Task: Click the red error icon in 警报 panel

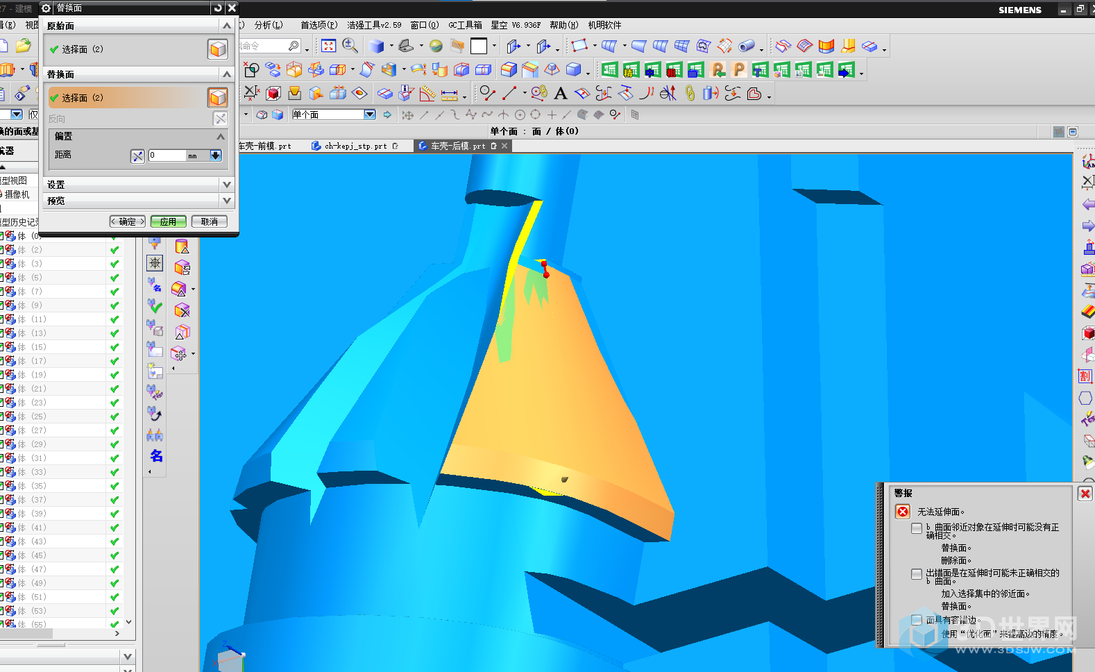Action: (x=903, y=512)
